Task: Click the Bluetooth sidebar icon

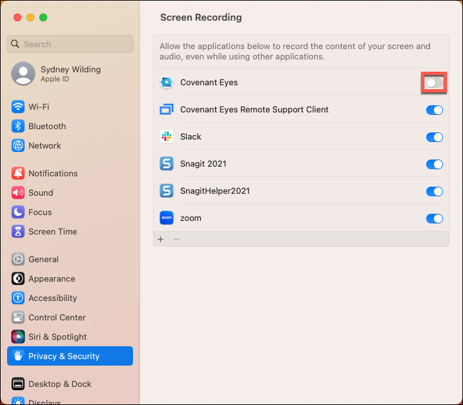Action: (18, 126)
